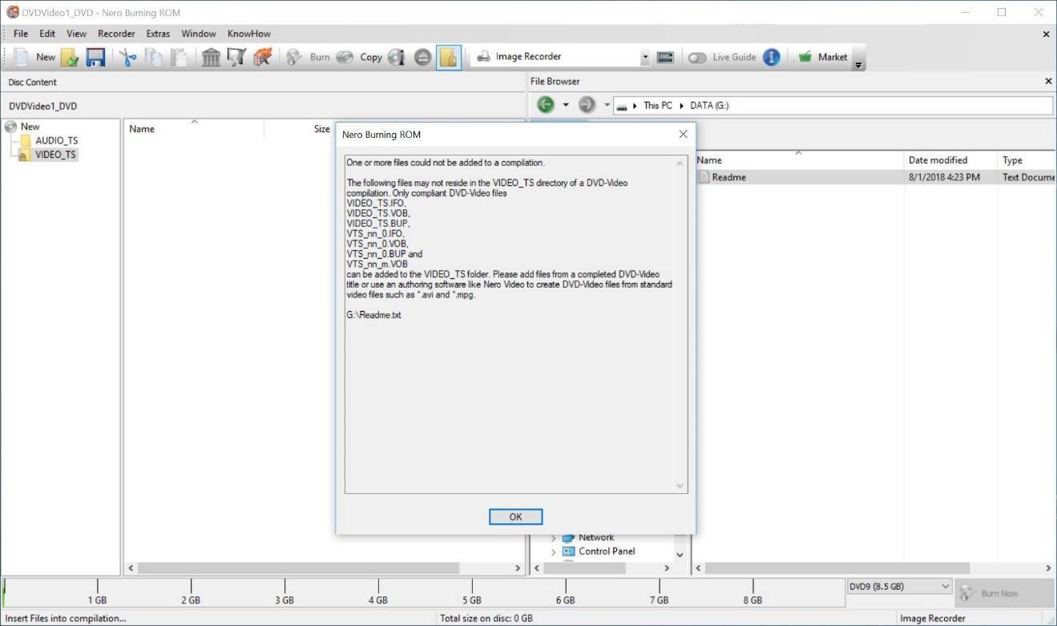Screen dimensions: 1057x626
Task: Close the File Browser panel
Action: (x=1048, y=81)
